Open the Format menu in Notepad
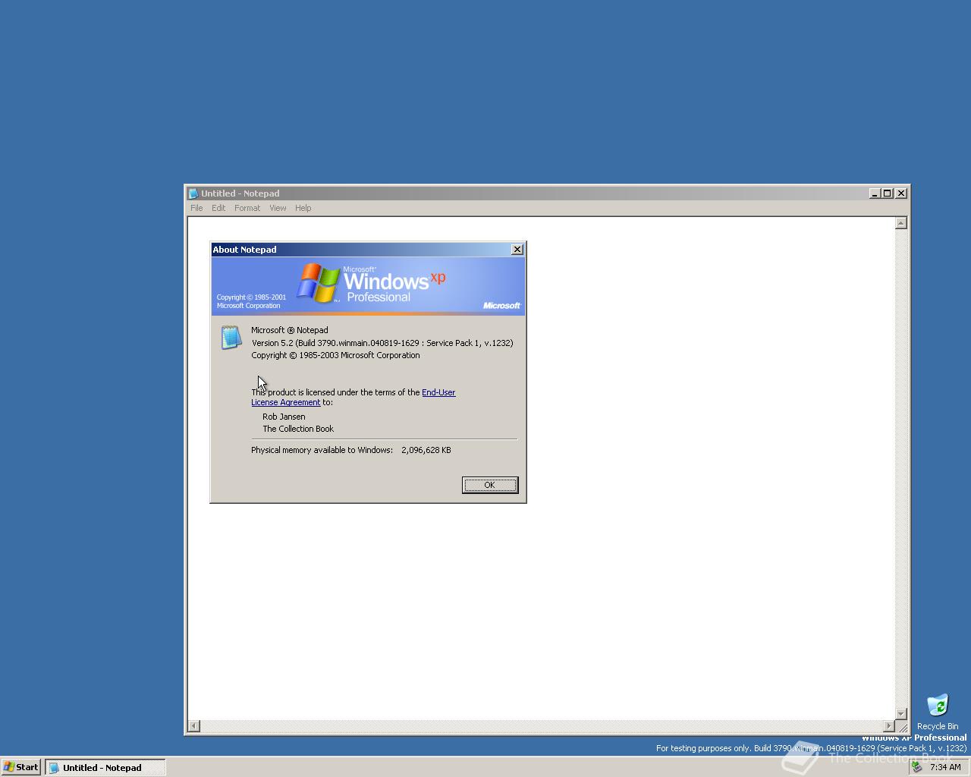The image size is (971, 777). tap(247, 208)
